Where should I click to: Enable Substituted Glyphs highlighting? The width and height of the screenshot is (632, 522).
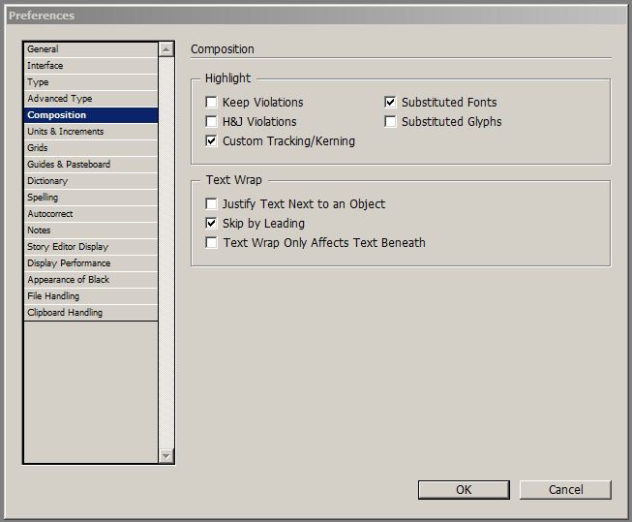[390, 121]
